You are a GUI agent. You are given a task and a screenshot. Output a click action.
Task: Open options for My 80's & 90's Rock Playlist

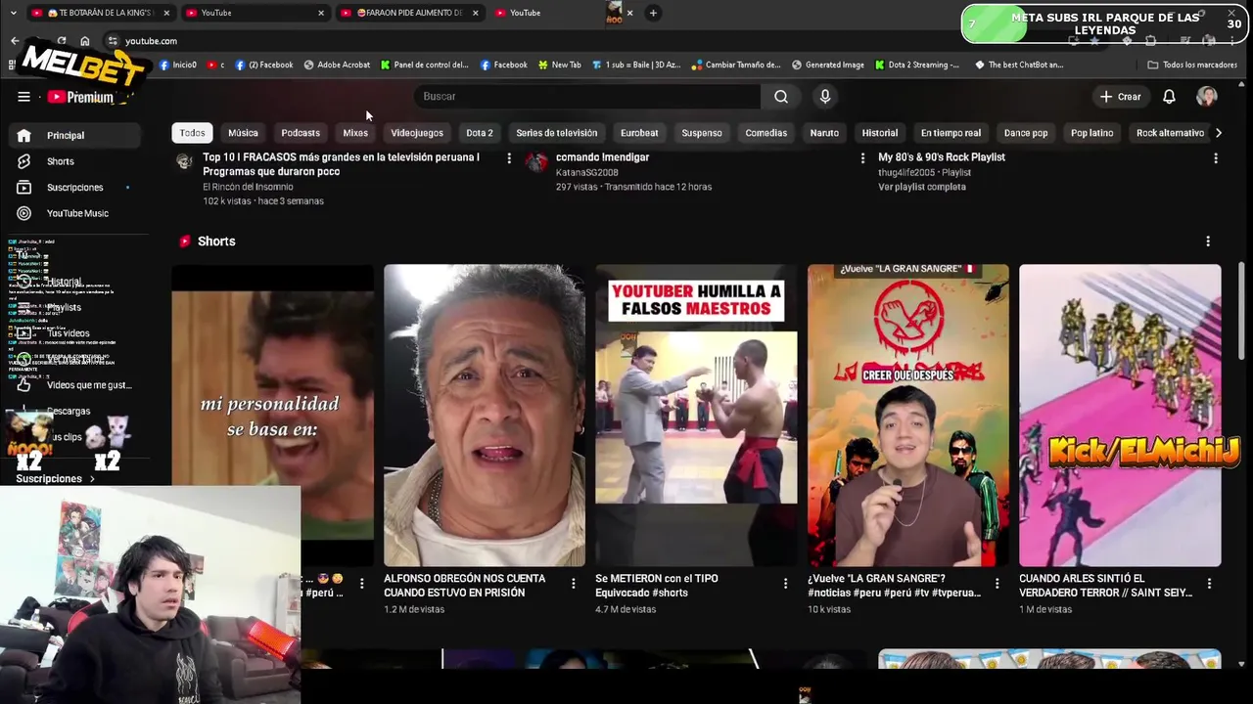click(x=1216, y=158)
